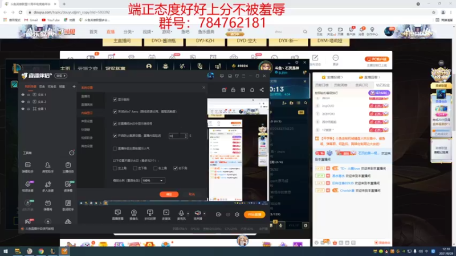The width and height of the screenshot is (456, 256).
Task: Open the League client settings gear
Action: (x=296, y=62)
